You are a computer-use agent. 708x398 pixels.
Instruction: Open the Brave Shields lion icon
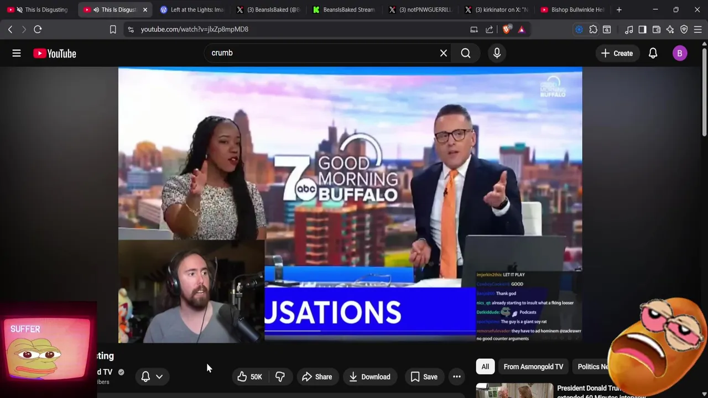click(x=506, y=29)
